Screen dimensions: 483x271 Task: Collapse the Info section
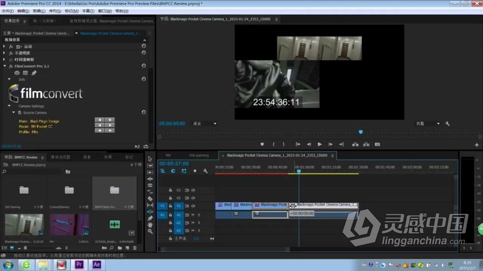(9, 79)
